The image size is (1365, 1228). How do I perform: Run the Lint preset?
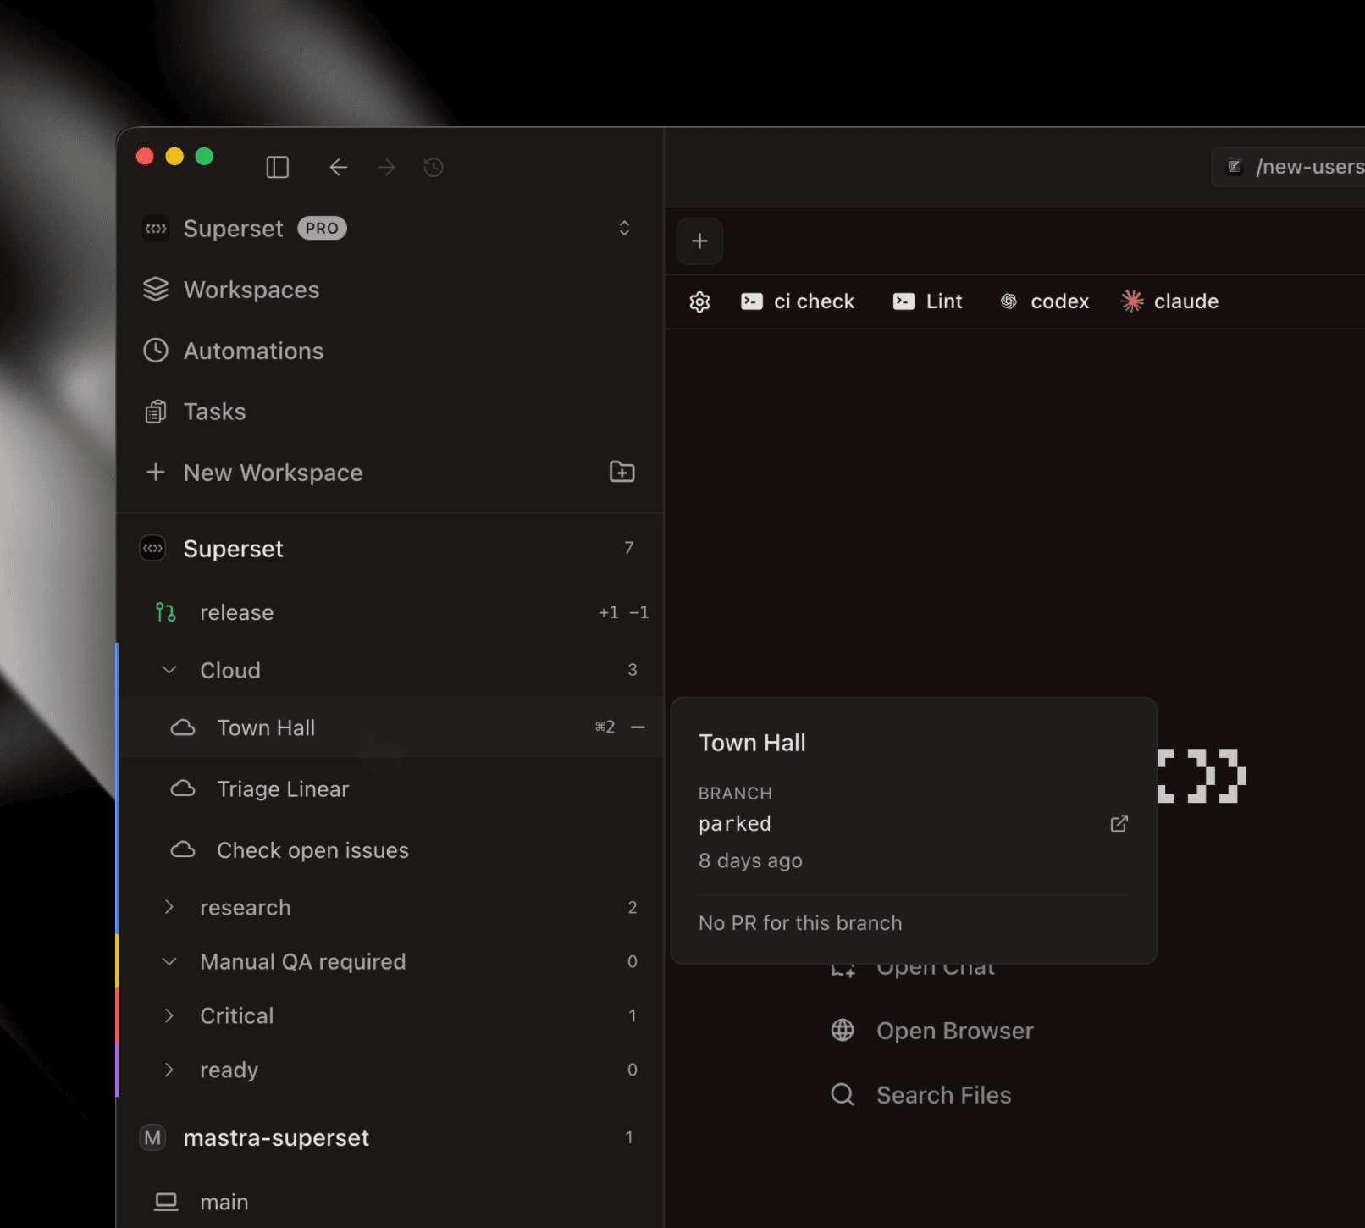tap(928, 301)
